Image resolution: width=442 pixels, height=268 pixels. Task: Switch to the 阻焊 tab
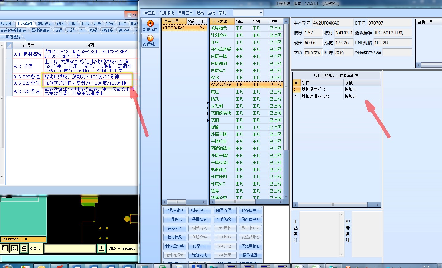click(97, 23)
